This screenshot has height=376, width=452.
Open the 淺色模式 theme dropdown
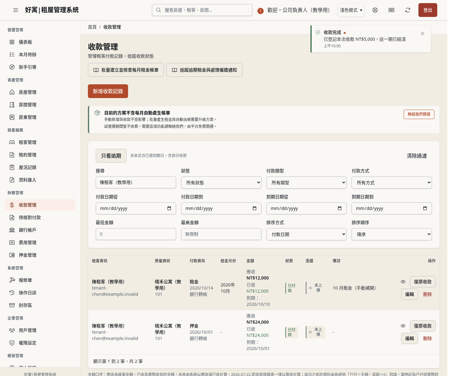click(x=351, y=10)
